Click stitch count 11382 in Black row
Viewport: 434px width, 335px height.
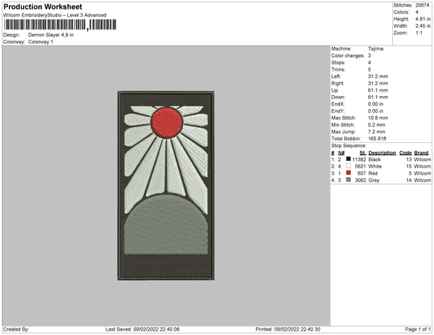pos(359,160)
